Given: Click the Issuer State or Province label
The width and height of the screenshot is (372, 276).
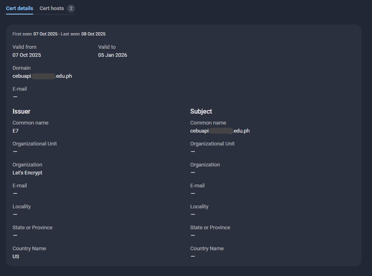Looking at the screenshot, I should (x=32, y=228).
